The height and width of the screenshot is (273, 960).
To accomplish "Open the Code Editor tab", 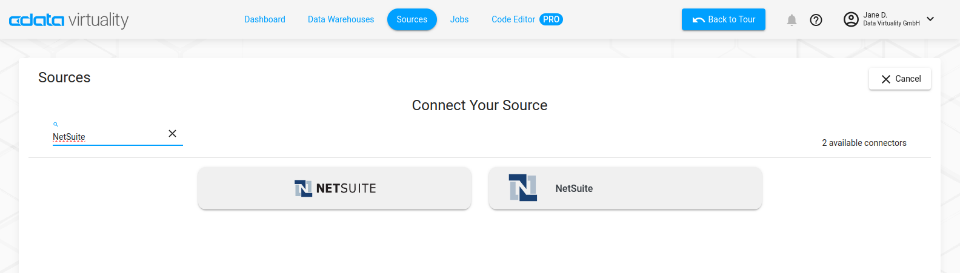I will [513, 19].
